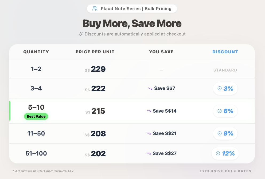The image size is (265, 179).
Task: Click the check circle icon in the 6% badge
Action: click(x=220, y=111)
